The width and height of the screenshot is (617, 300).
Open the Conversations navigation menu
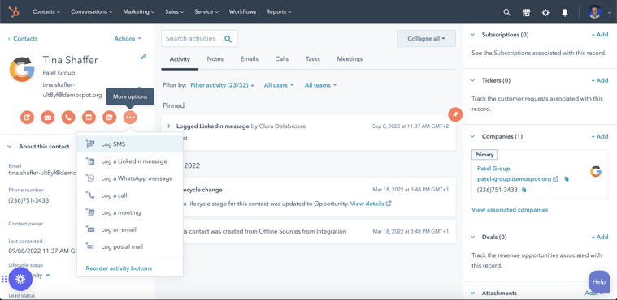(x=93, y=12)
